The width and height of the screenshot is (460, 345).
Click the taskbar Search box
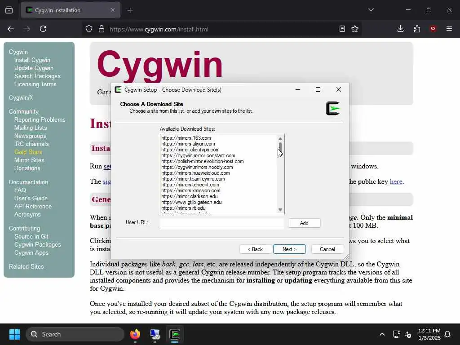(x=75, y=334)
